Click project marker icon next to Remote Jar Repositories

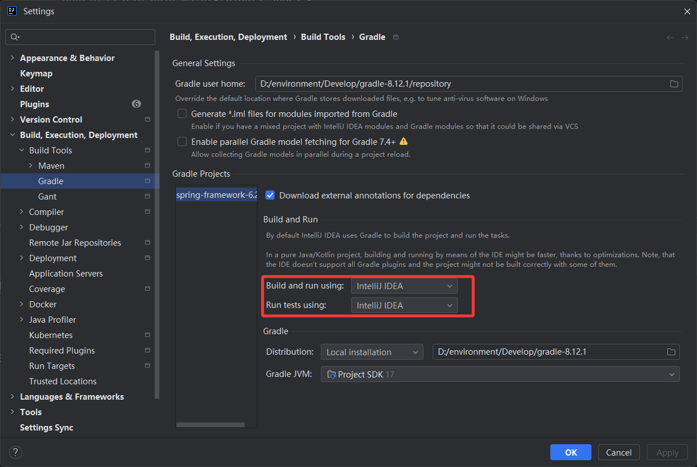click(x=147, y=242)
